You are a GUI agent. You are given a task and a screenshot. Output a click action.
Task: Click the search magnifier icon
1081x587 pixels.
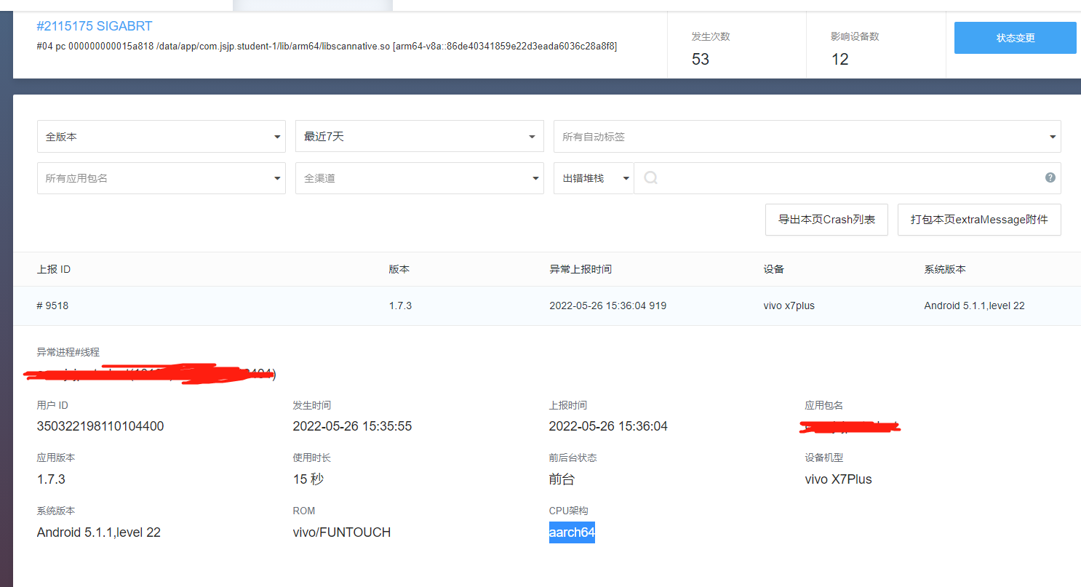pyautogui.click(x=650, y=177)
